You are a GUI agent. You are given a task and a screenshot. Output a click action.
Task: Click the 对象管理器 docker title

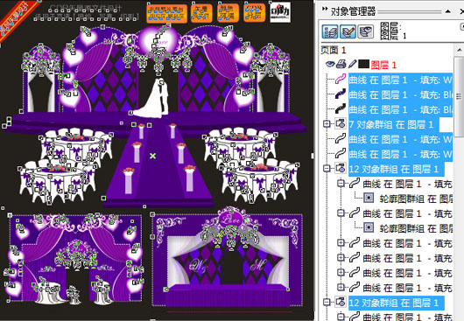click(353, 11)
